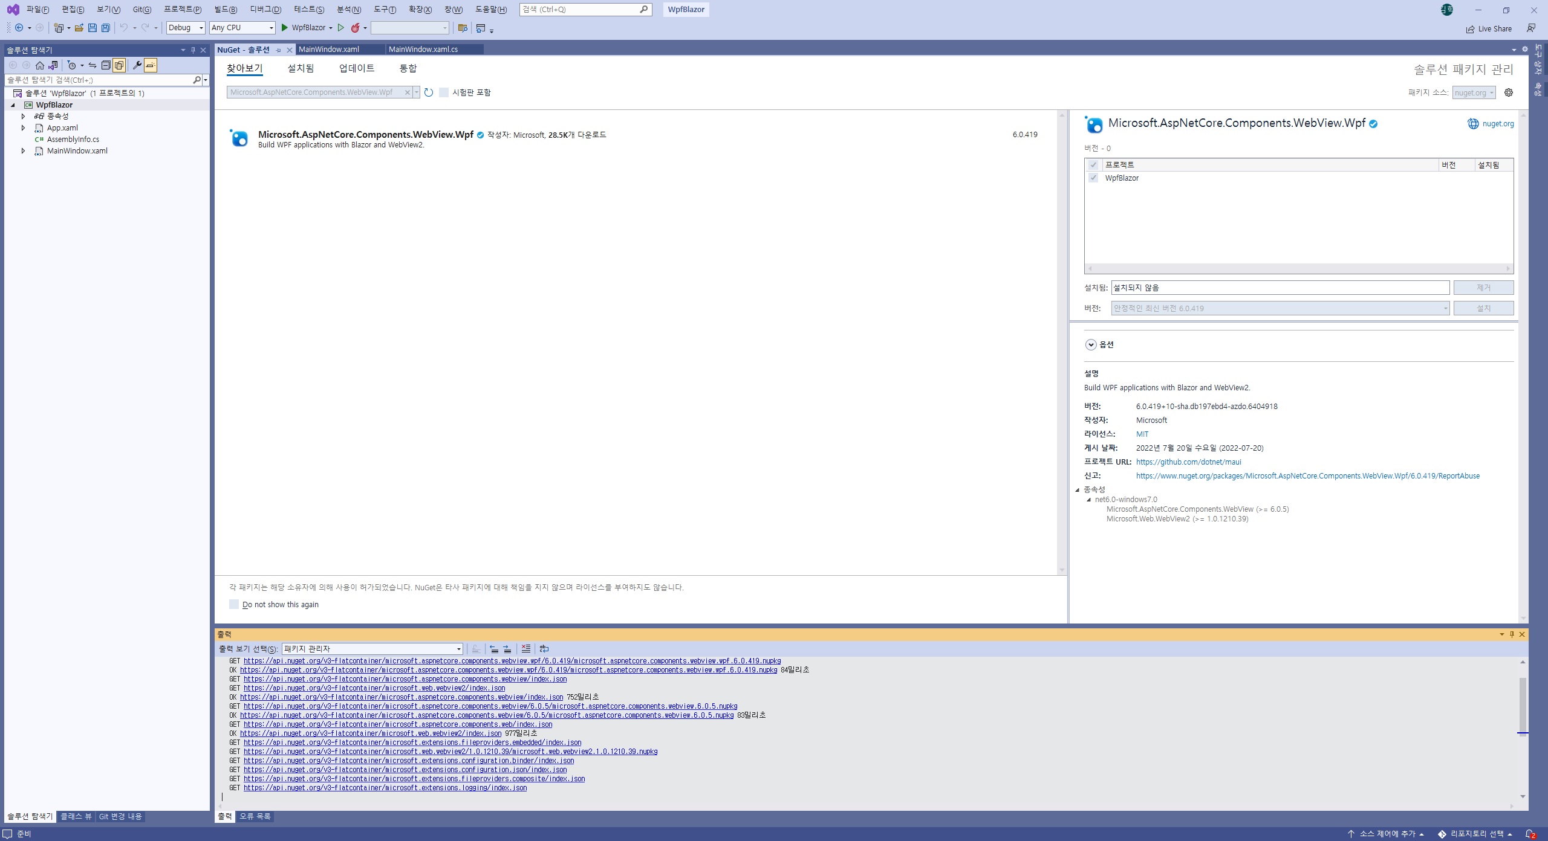Screen dimensions: 1548x841
Task: Open the Any CPU platform dropdown
Action: (x=242, y=28)
